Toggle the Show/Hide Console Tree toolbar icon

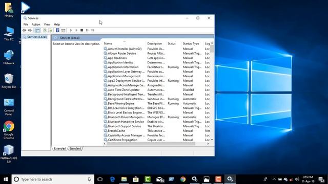click(x=37, y=30)
